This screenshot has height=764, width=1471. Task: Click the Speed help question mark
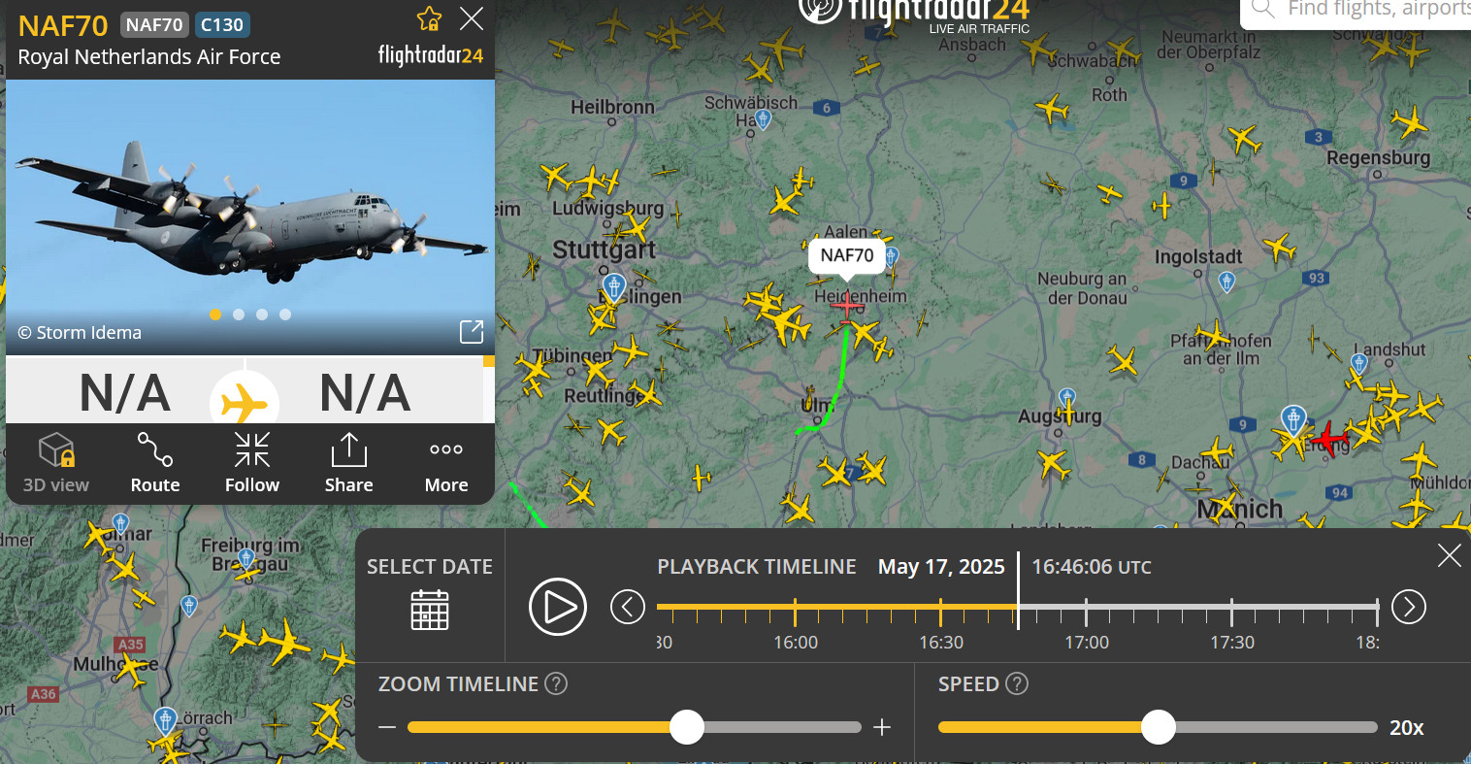[1017, 683]
